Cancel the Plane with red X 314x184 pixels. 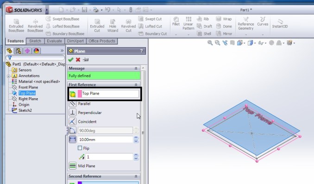(78, 59)
